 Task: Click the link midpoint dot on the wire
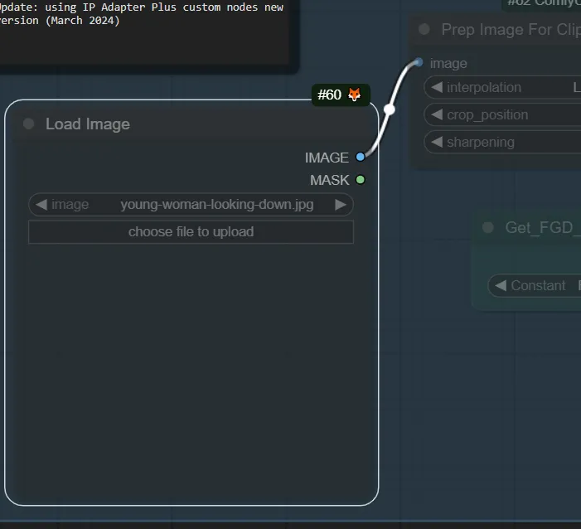389,109
